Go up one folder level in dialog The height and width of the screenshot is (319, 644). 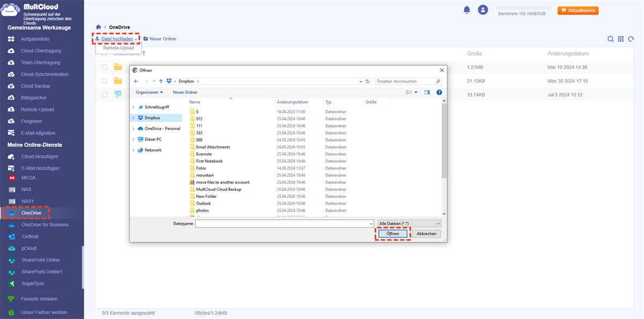[161, 81]
